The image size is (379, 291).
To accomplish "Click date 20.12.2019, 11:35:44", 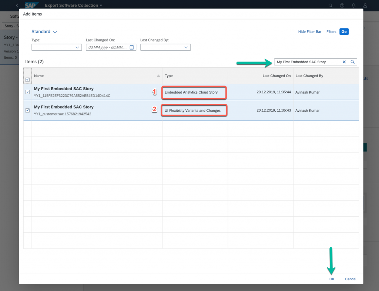I will 274,92.
